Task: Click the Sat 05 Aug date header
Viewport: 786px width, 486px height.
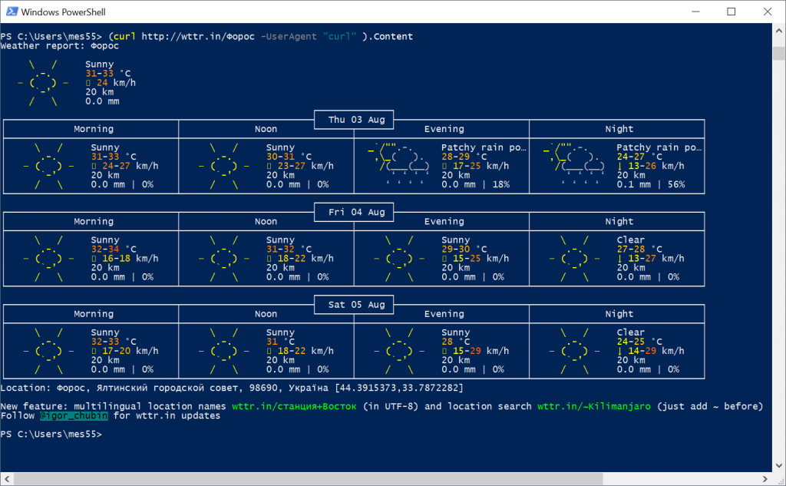Action: click(x=356, y=305)
